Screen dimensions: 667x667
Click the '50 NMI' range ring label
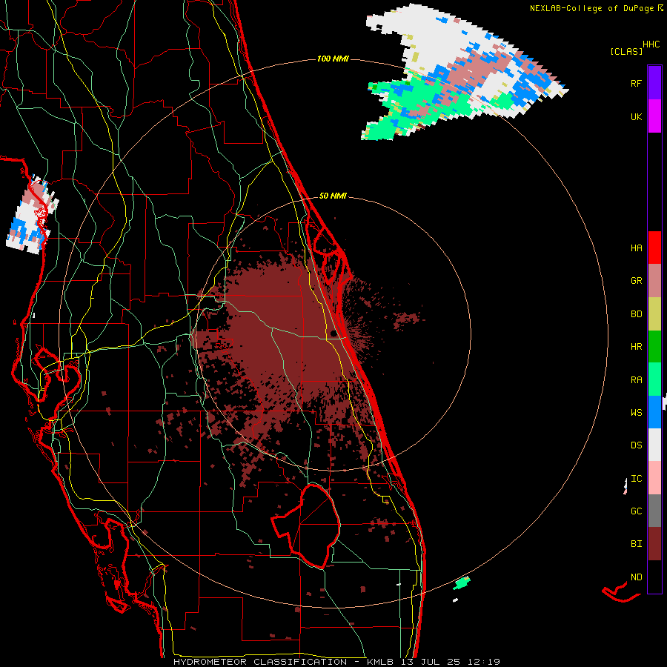coord(333,196)
